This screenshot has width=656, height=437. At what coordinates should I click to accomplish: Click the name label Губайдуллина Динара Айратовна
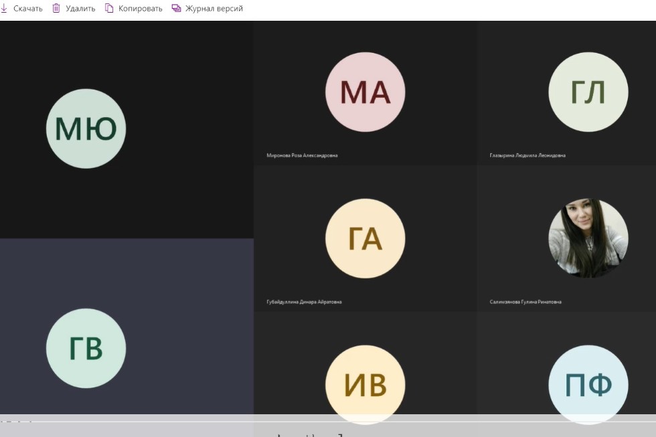pos(304,302)
